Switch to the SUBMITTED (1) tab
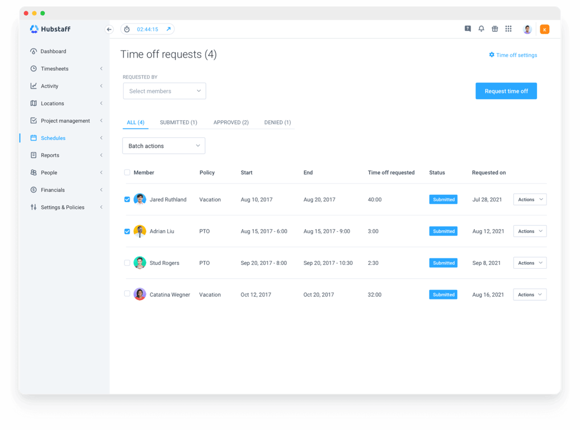580x430 pixels. [178, 122]
